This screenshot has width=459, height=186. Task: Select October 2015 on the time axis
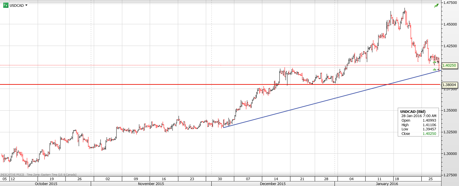[x=45, y=184]
